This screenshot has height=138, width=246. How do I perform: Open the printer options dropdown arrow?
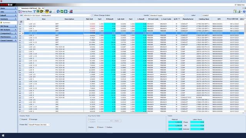point(241,11)
